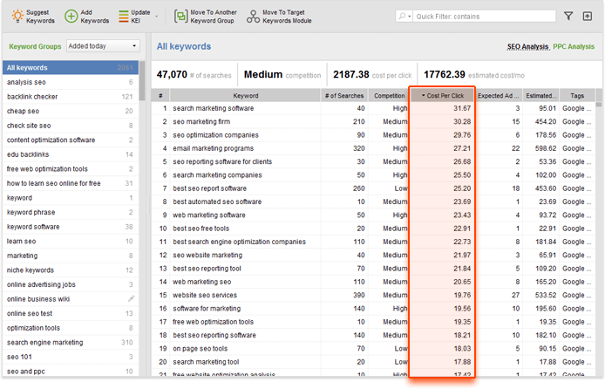Select the 'edu backlinks' keyword group
The height and width of the screenshot is (389, 605).
71,154
